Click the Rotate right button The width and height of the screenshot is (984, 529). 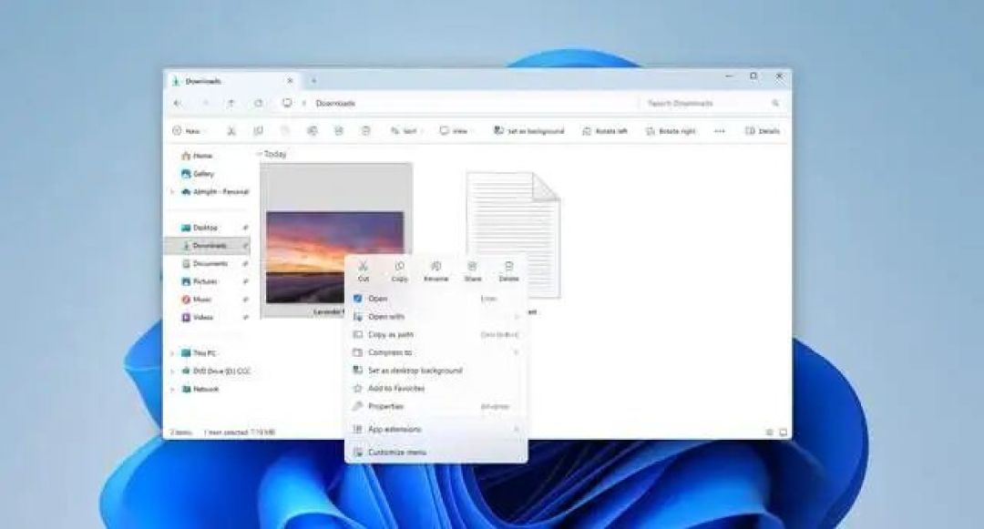[671, 131]
